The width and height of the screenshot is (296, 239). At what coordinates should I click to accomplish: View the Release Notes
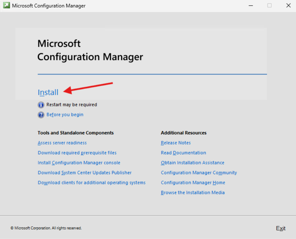pyautogui.click(x=176, y=143)
